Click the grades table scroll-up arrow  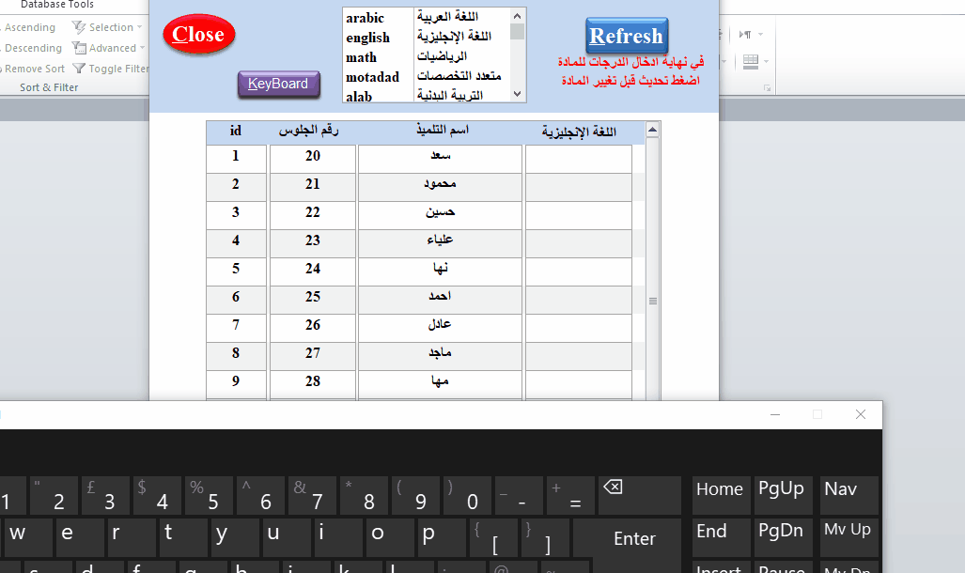[x=652, y=130]
